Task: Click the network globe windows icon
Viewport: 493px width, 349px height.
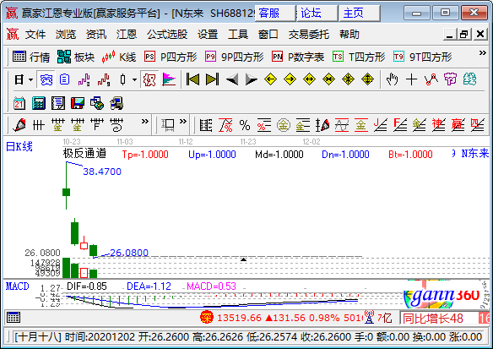Action: (x=97, y=103)
